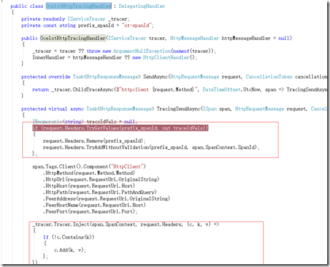This screenshot has height=267, width=330.
Task: Click ArgumentNullException in the throw expression
Action: coord(142,51)
